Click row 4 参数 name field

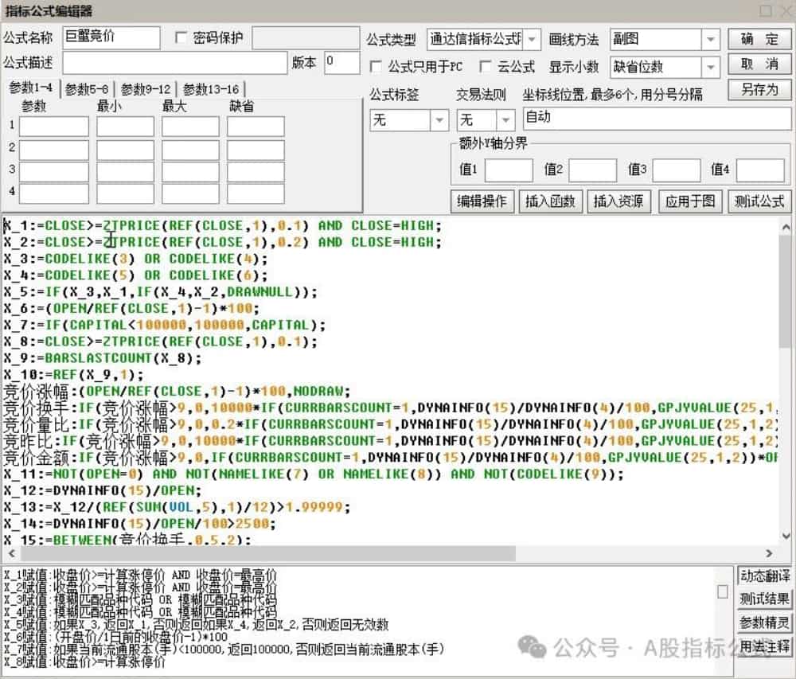[x=54, y=193]
